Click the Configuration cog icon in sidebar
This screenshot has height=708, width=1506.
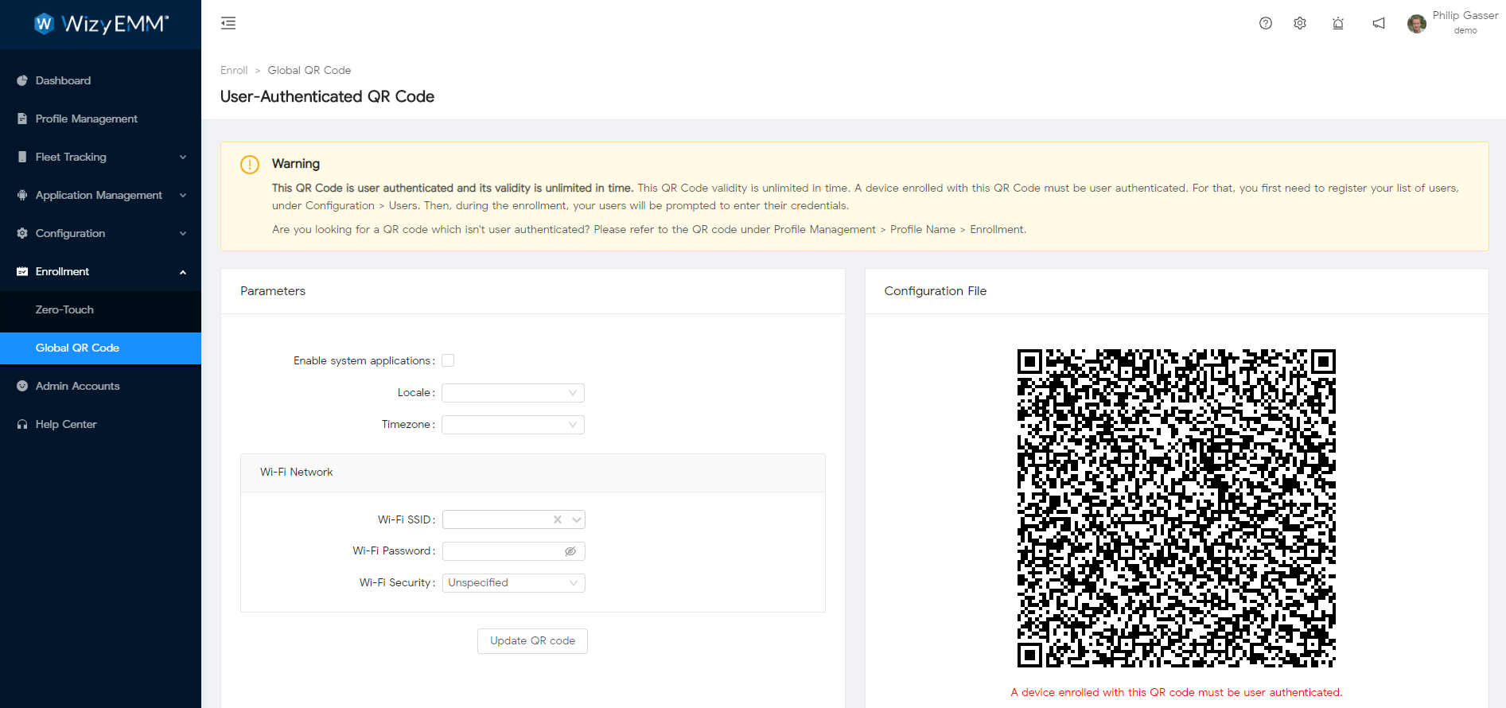tap(22, 233)
